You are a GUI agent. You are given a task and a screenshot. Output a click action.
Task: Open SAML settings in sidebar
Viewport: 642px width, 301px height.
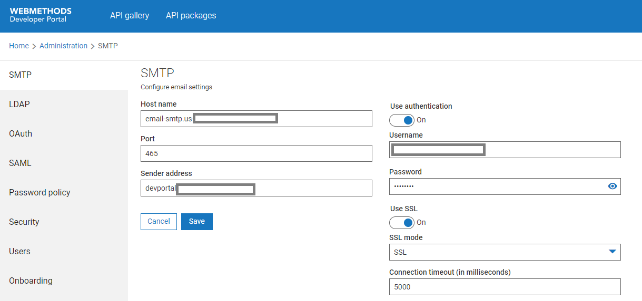20,163
